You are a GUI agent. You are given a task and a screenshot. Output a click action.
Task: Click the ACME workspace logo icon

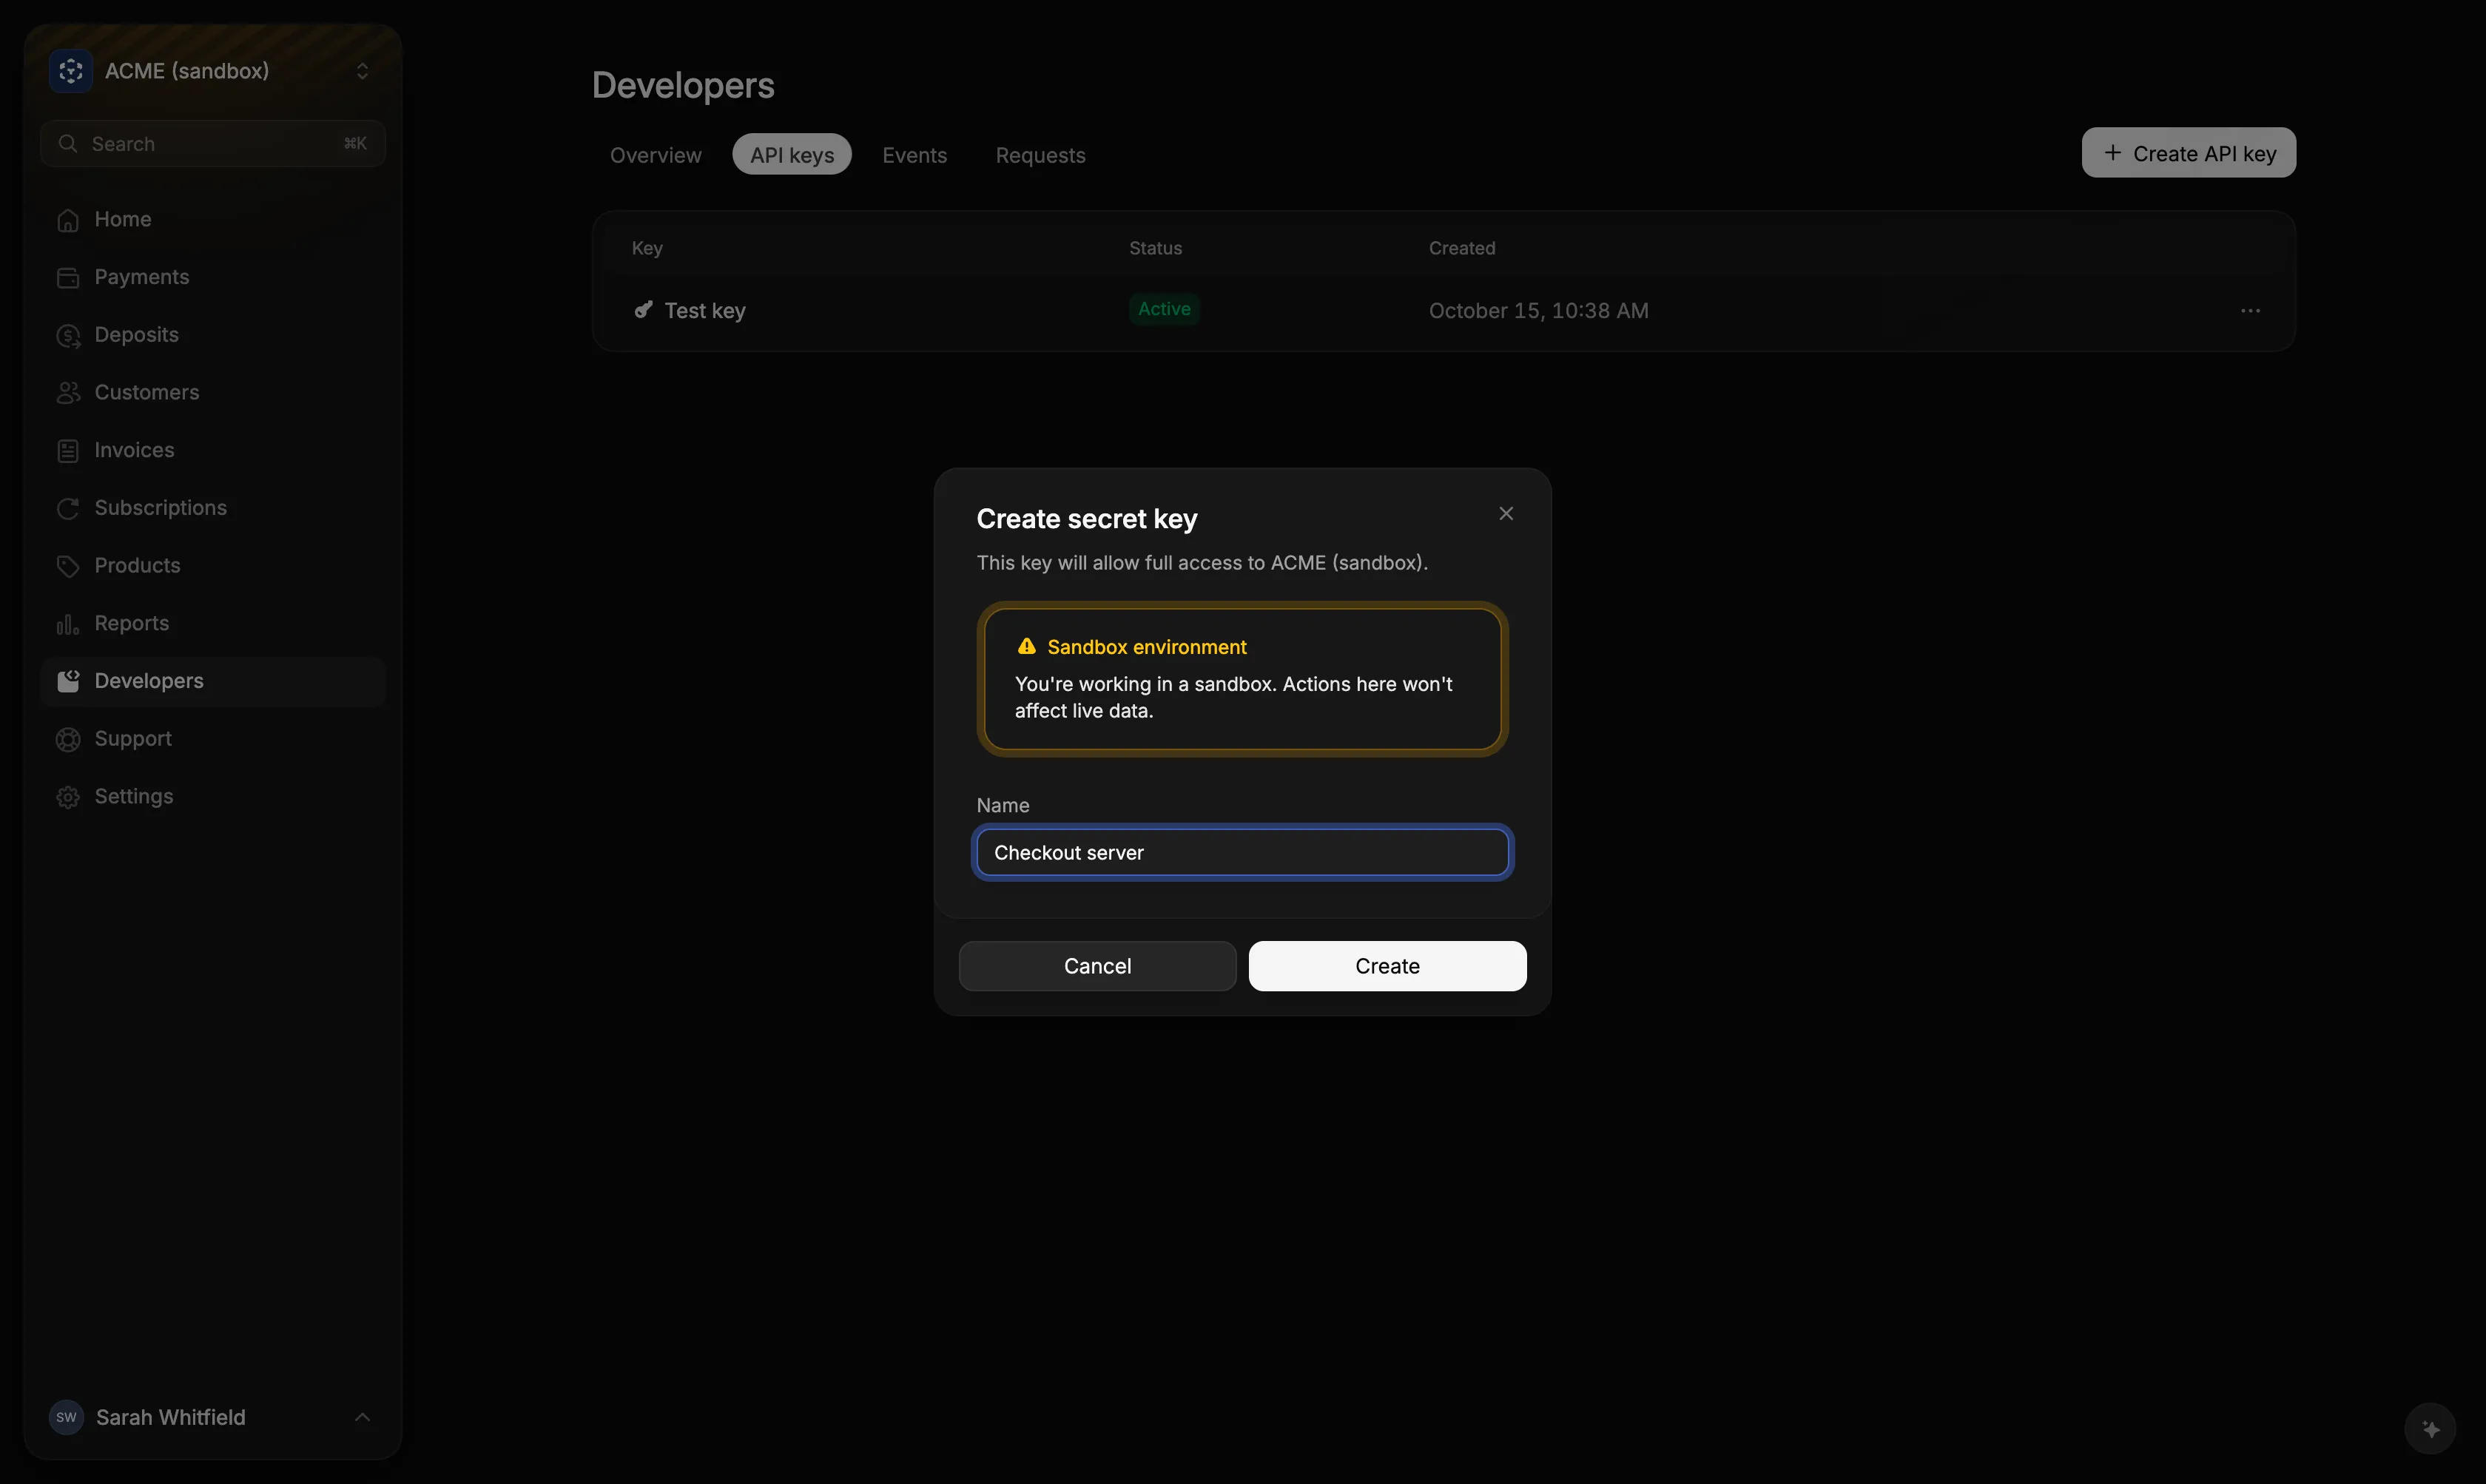coord(70,71)
